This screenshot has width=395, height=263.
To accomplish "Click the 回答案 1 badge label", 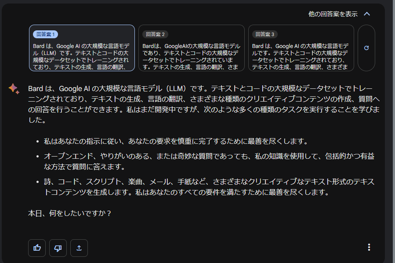I will tap(45, 34).
